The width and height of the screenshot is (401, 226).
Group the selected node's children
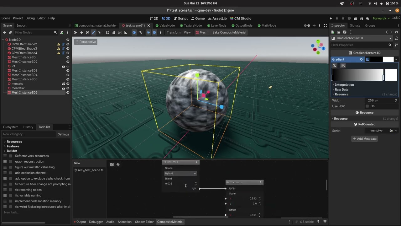coord(120,32)
